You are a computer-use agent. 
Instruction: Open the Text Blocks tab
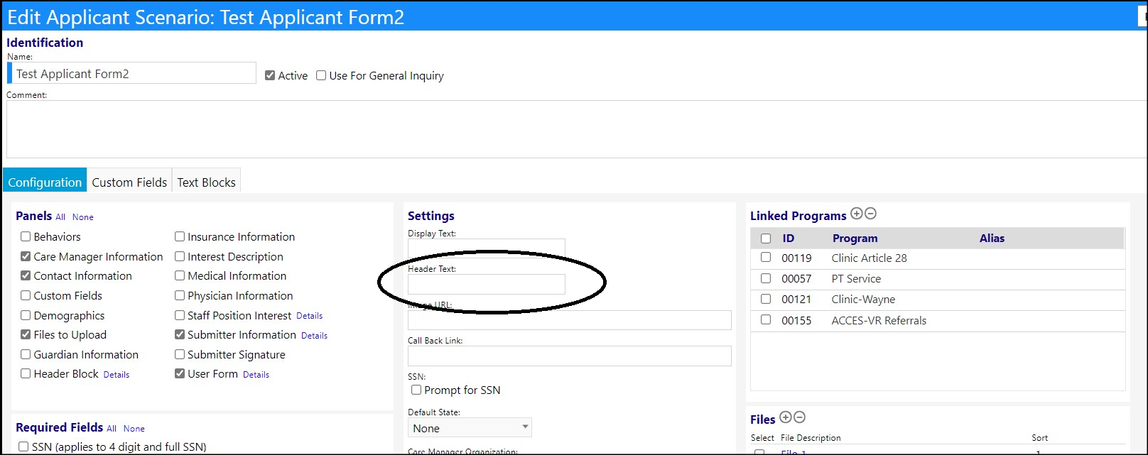point(206,182)
